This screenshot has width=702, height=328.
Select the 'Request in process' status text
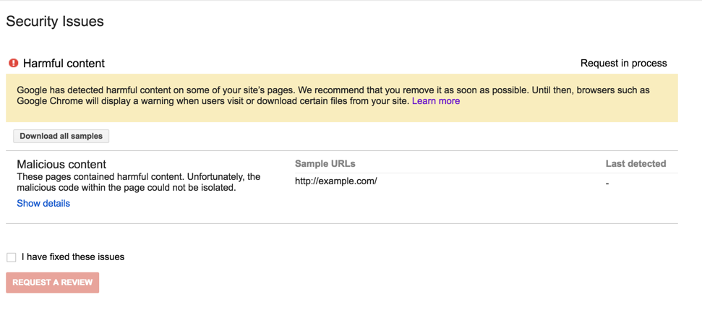623,64
